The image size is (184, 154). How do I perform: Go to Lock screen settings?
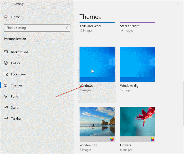[x=19, y=74]
